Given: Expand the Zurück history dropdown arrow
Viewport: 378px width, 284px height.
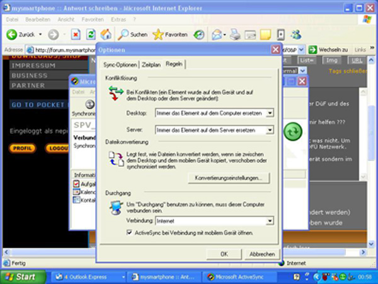Looking at the screenshot, I should coord(40,35).
